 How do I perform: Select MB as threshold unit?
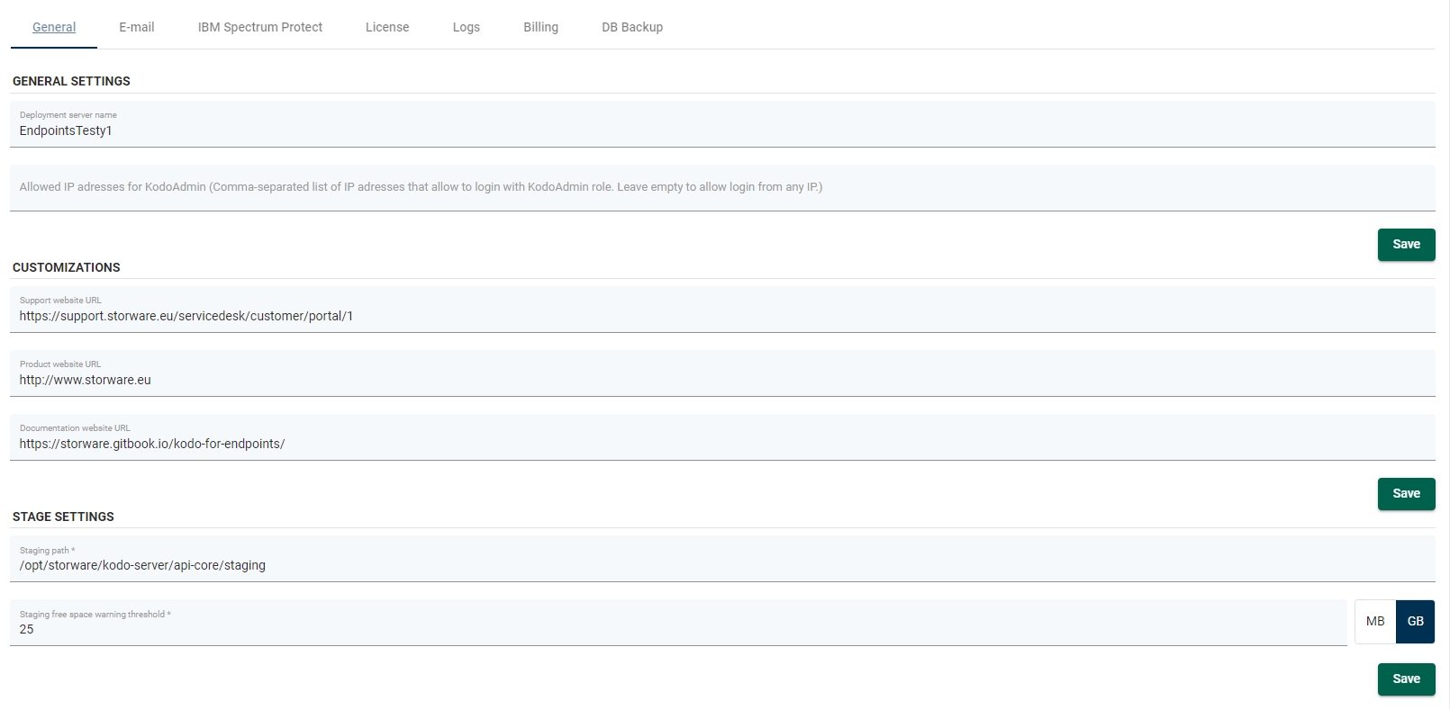coord(1374,622)
